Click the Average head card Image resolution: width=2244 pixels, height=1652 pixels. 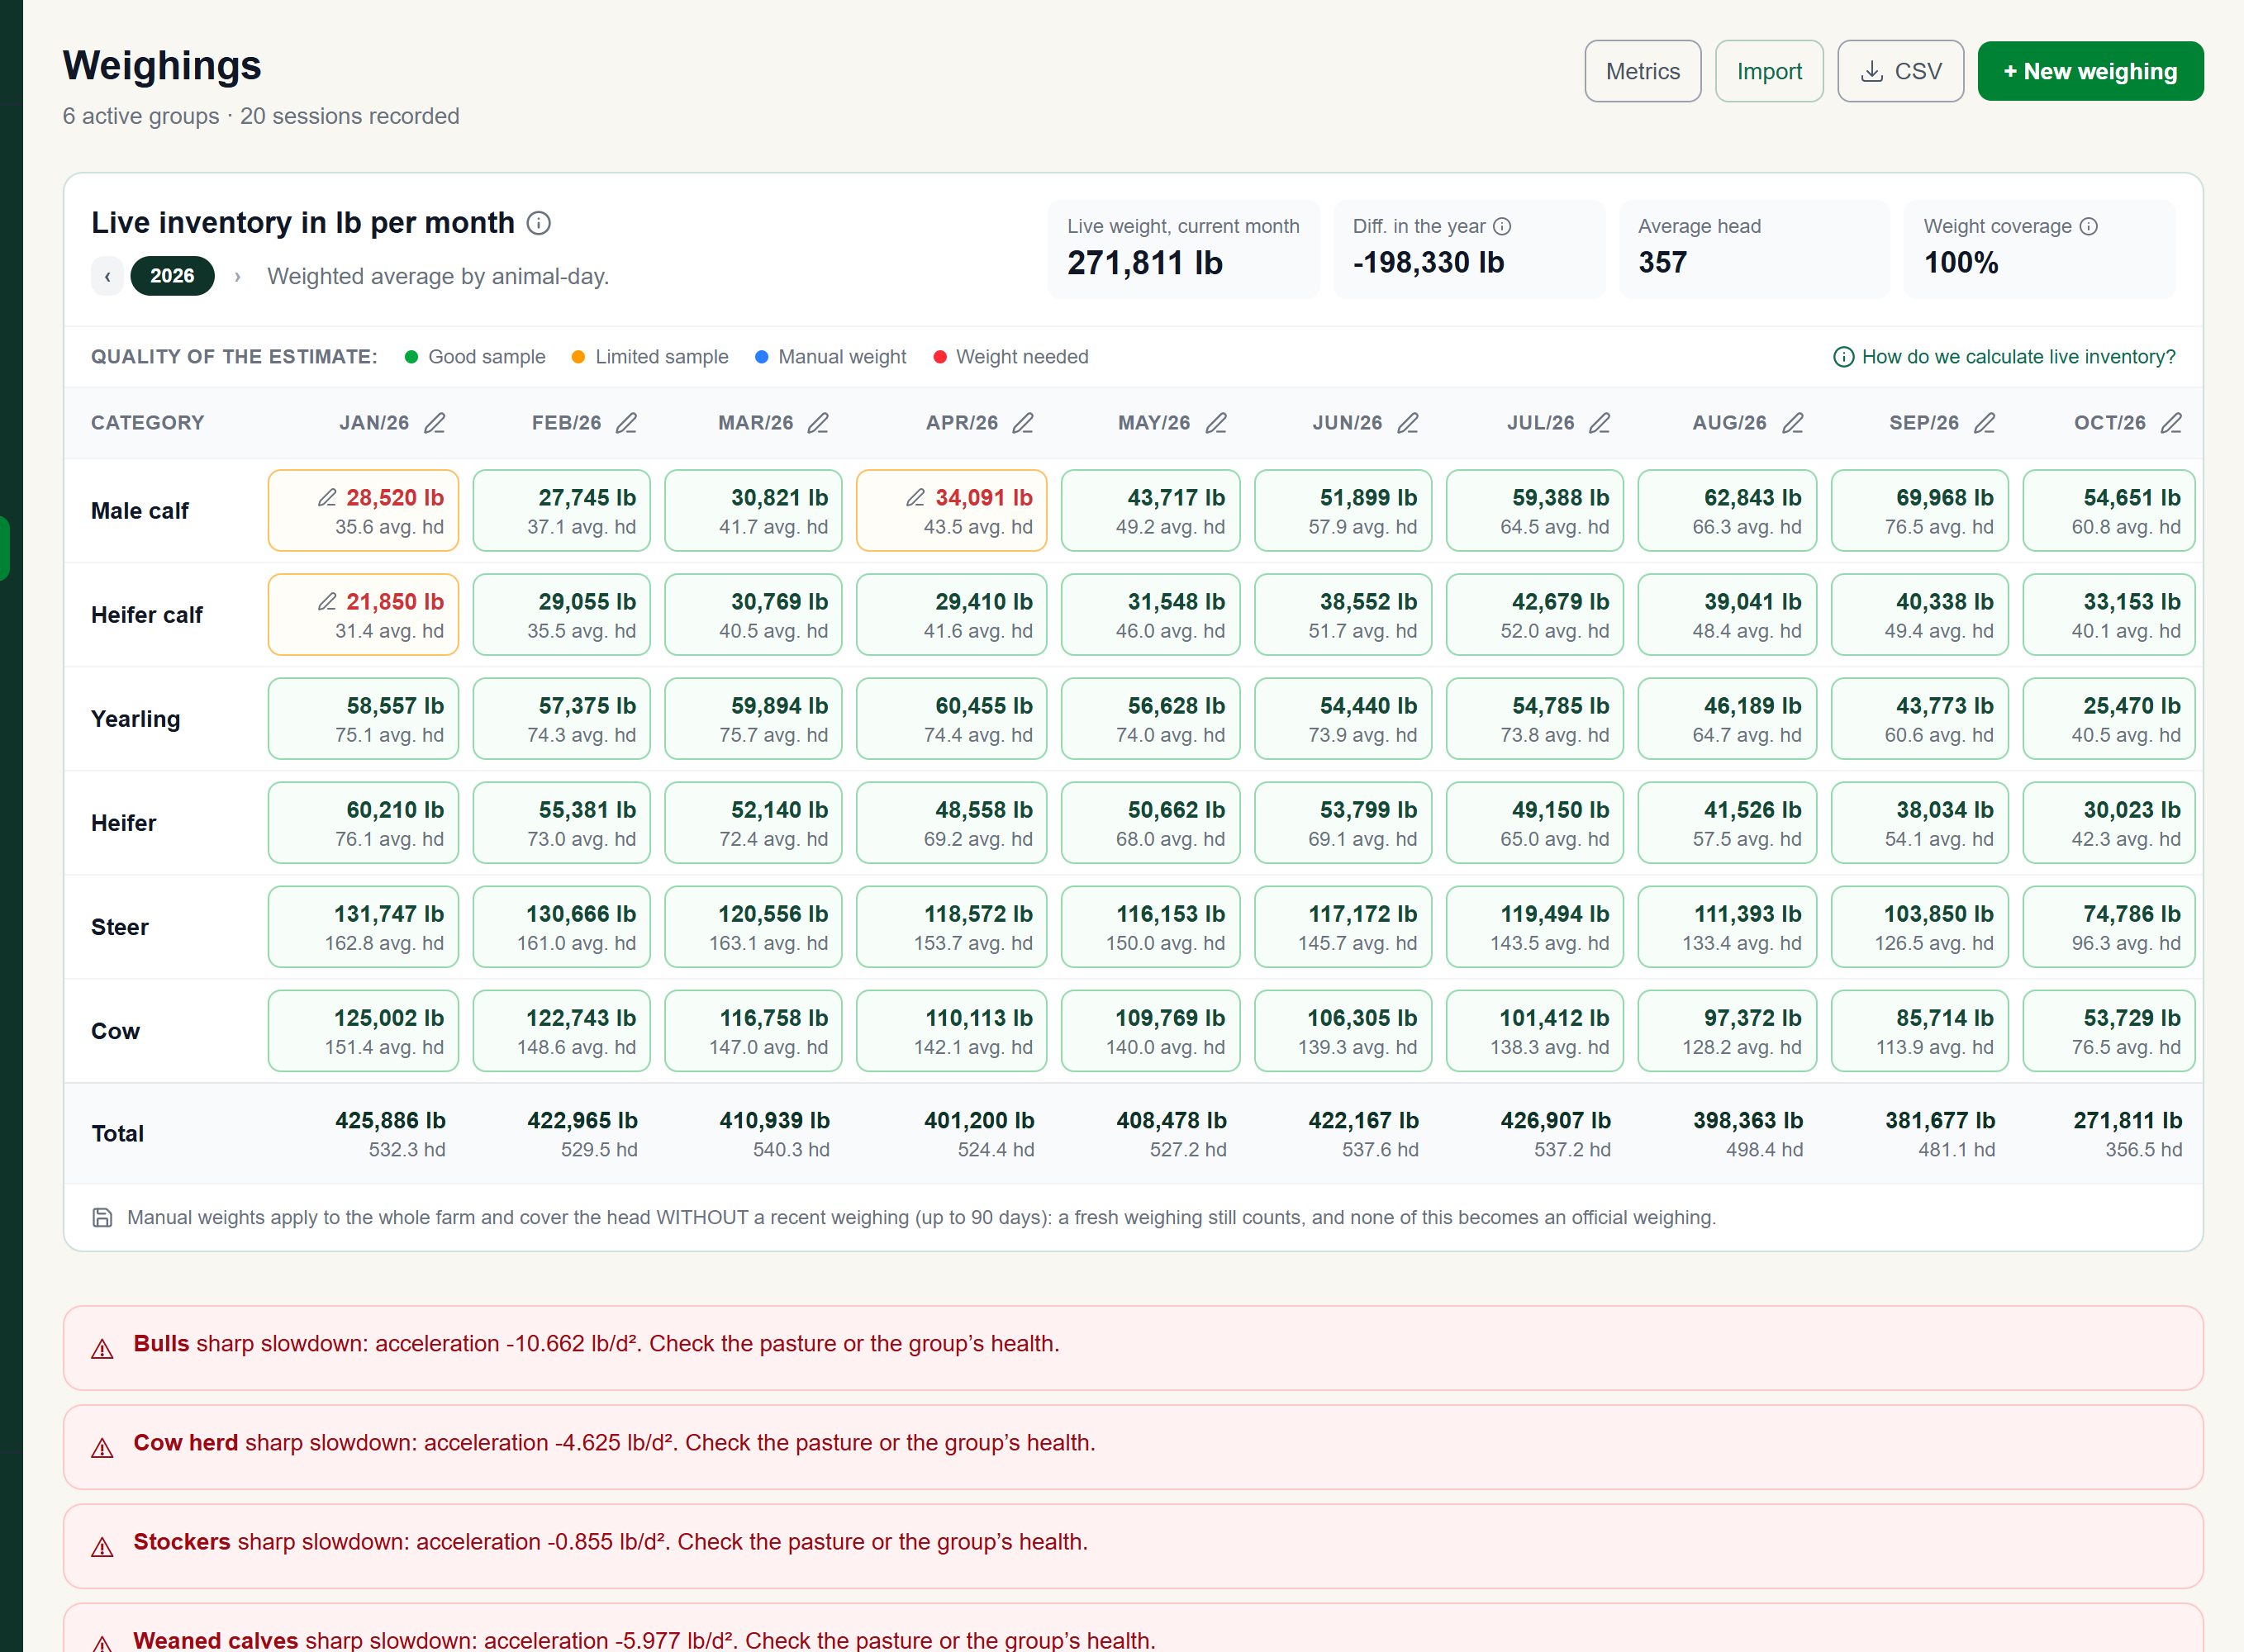pyautogui.click(x=1754, y=249)
